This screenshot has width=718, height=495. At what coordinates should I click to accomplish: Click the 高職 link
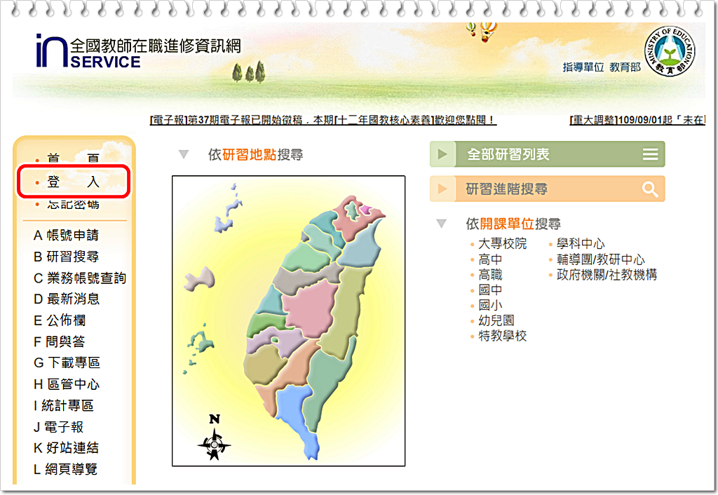pyautogui.click(x=490, y=275)
